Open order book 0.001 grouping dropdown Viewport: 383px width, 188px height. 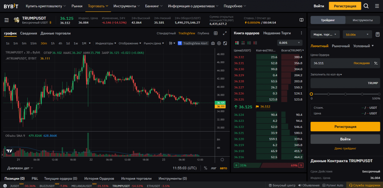(x=289, y=43)
